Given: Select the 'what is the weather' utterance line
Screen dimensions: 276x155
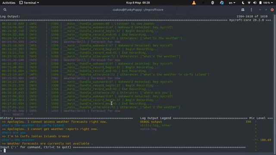Looking at the screenshot, I should [92, 38].
